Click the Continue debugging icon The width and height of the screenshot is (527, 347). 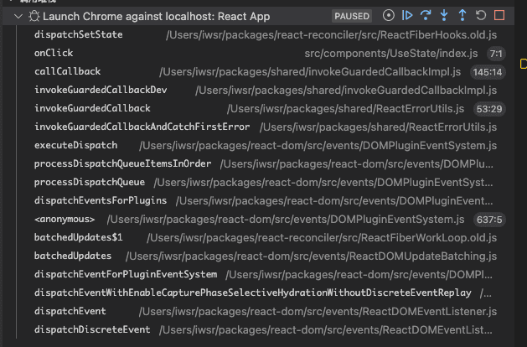(407, 16)
